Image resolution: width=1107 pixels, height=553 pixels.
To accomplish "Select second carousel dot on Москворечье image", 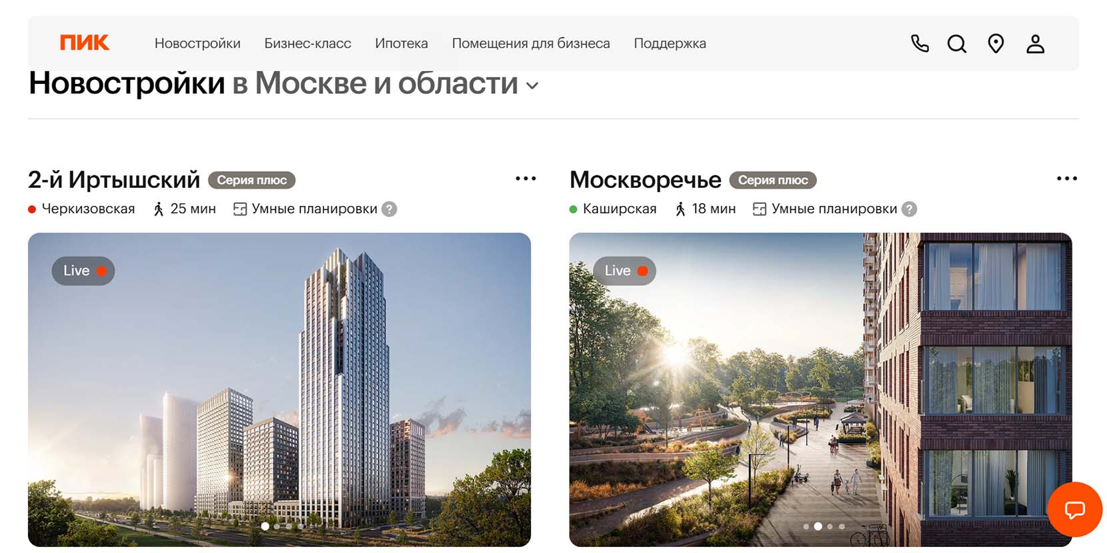I will tap(818, 526).
